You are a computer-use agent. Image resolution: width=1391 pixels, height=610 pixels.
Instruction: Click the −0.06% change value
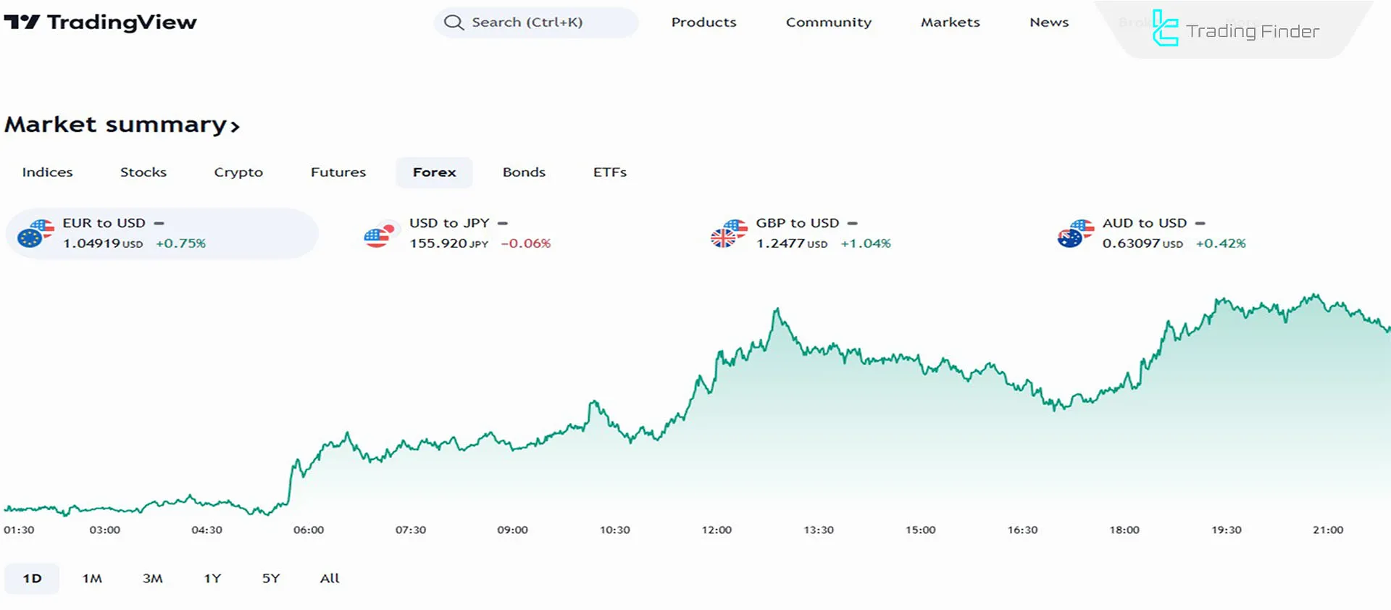(x=526, y=243)
